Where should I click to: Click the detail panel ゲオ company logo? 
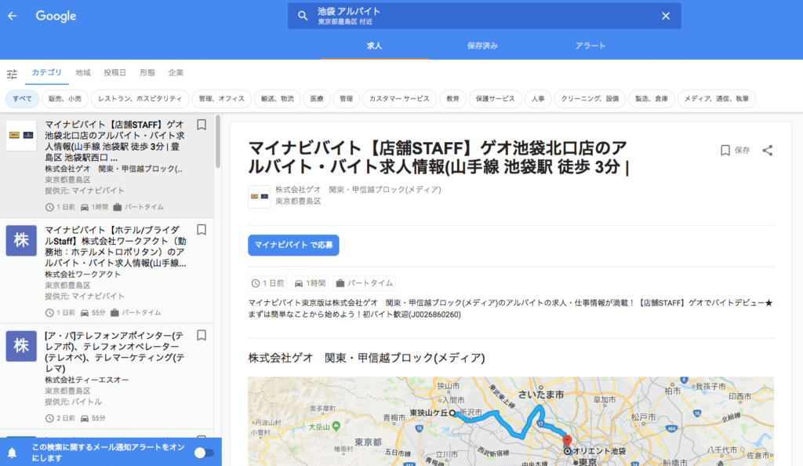tap(259, 196)
